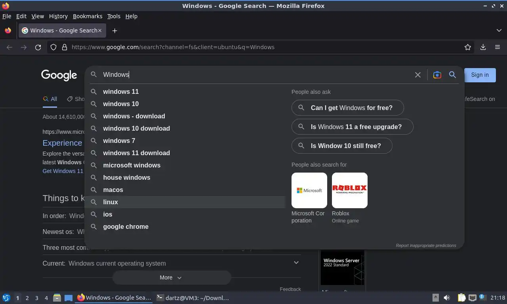Ask Is Windows 11 a free upgrade?
This screenshot has width=507, height=304.
coord(353,127)
